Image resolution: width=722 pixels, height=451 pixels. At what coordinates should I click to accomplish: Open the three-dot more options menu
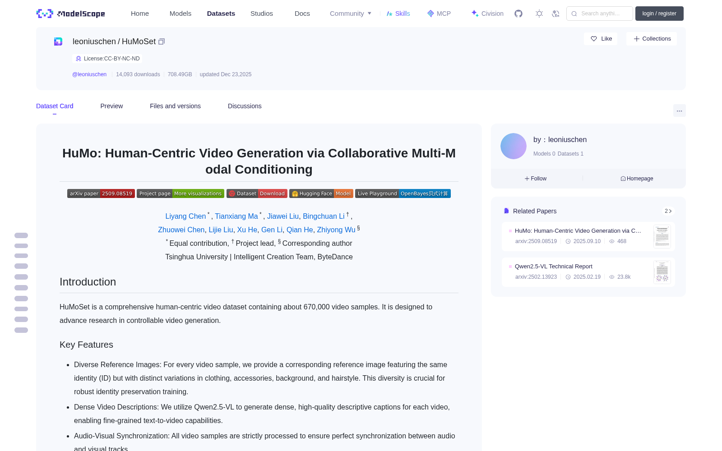pos(679,110)
